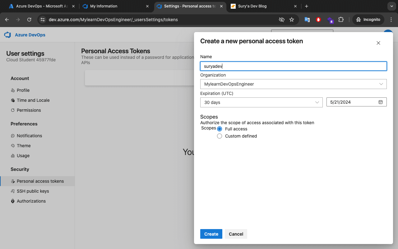Select Personal access tokens in sidebar

click(x=37, y=181)
